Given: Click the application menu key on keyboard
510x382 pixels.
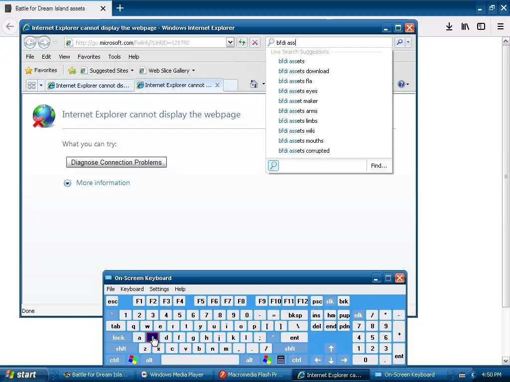Looking at the screenshot, I should [281, 360].
